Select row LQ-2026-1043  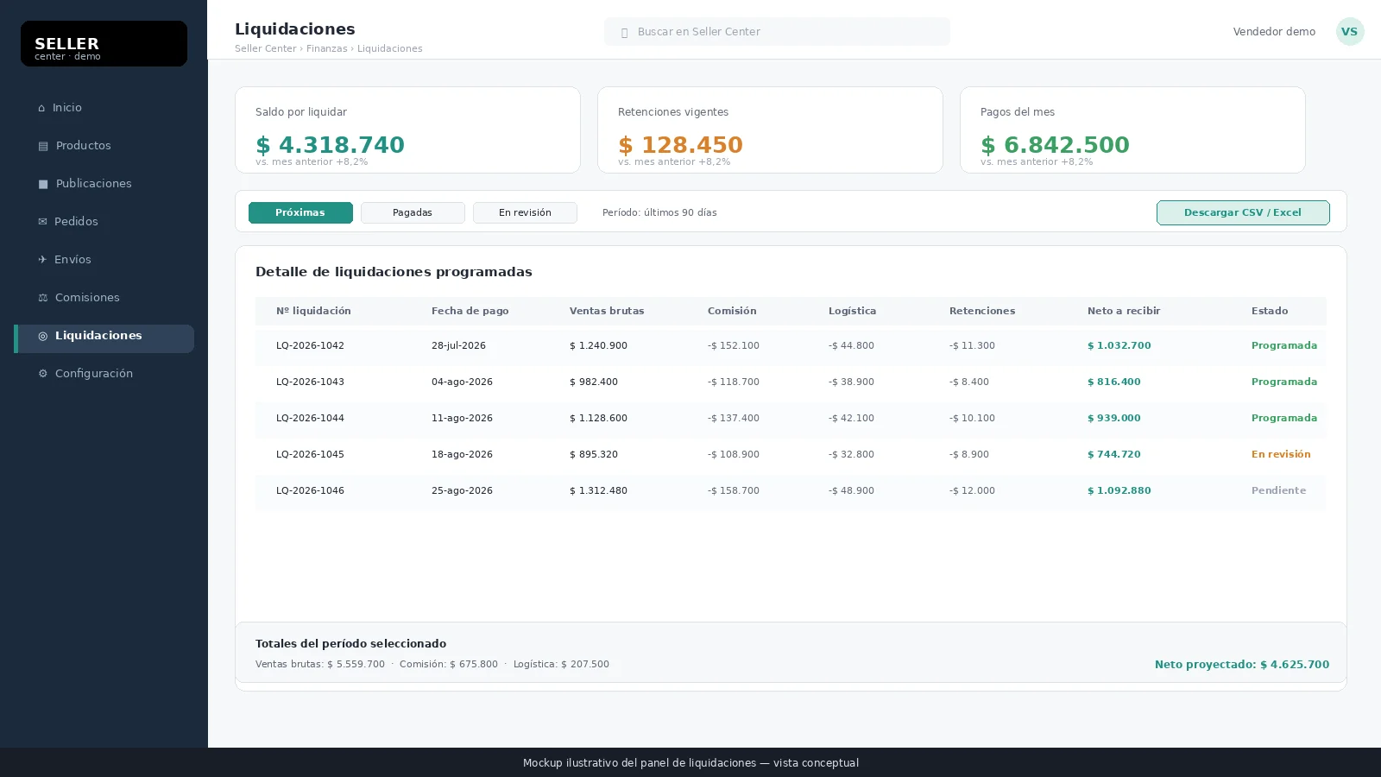click(x=791, y=382)
